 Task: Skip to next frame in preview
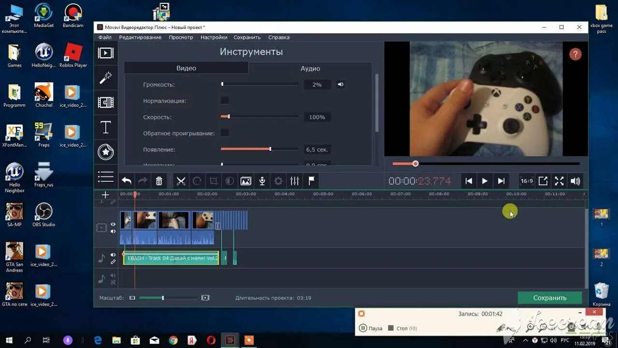(x=501, y=181)
